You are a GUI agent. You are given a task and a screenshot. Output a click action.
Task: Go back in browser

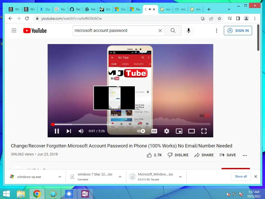click(10, 18)
